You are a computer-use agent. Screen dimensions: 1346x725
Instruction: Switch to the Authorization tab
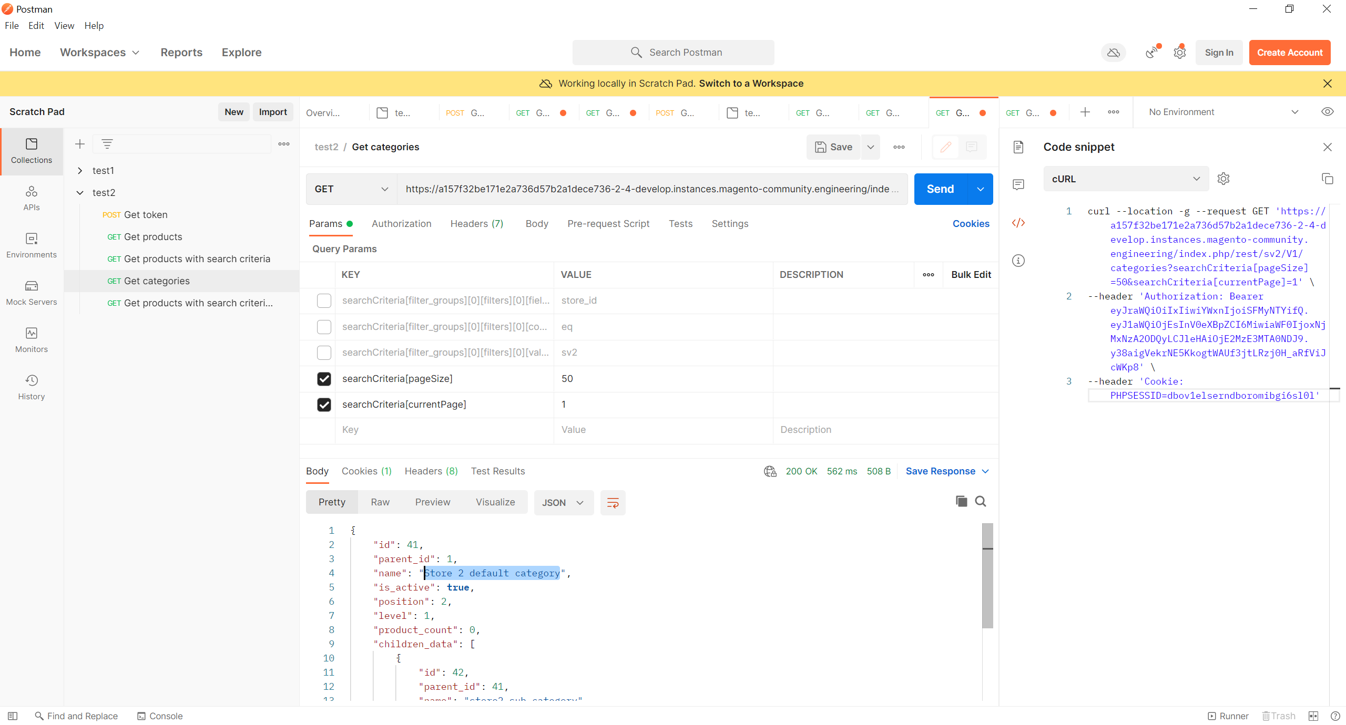(x=401, y=224)
